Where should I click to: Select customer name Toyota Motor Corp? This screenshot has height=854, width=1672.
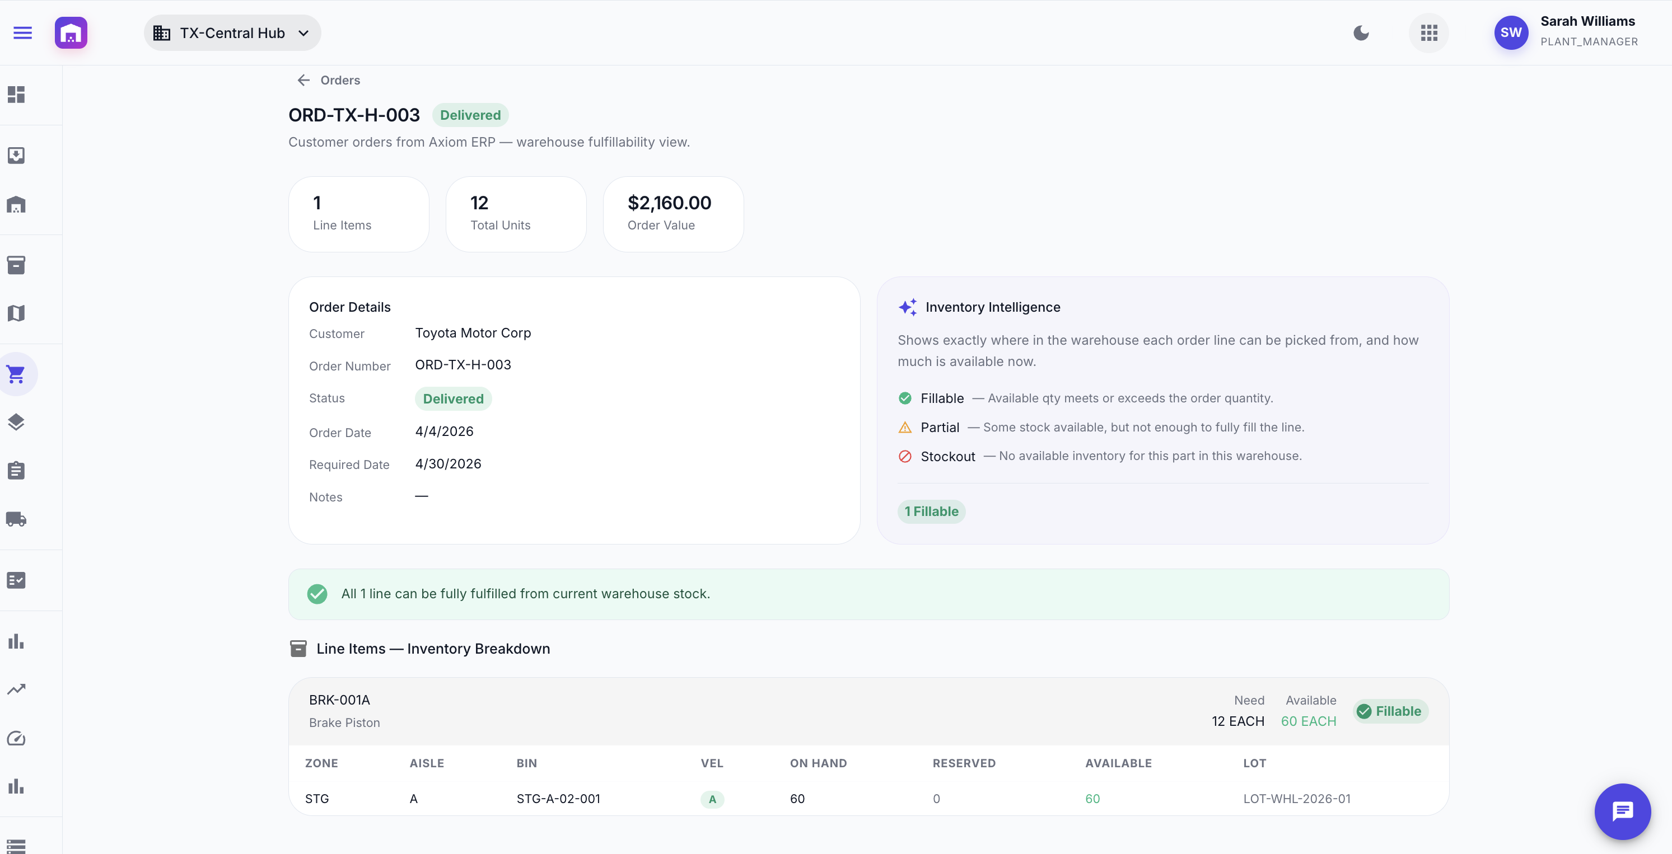[x=473, y=333]
